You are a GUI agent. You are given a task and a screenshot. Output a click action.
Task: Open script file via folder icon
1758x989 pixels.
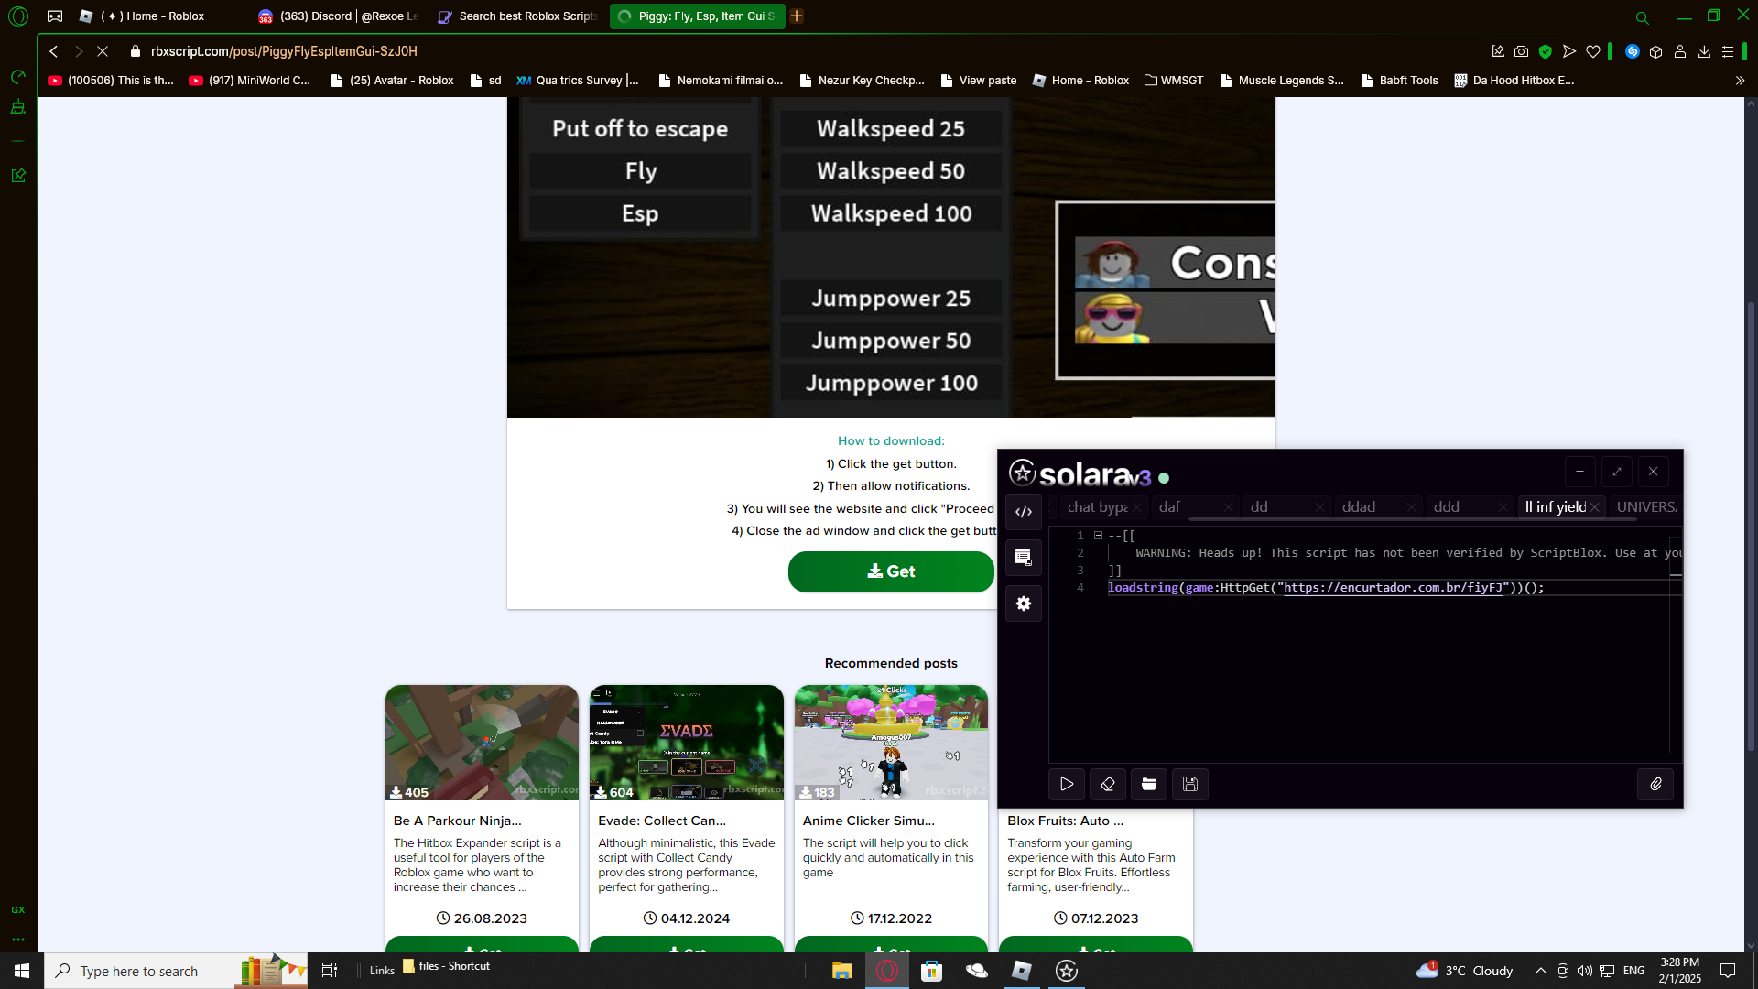click(x=1148, y=784)
